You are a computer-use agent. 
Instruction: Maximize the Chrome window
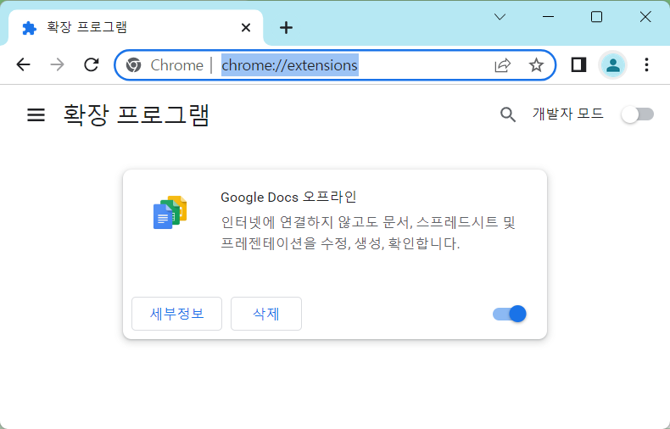coord(596,17)
